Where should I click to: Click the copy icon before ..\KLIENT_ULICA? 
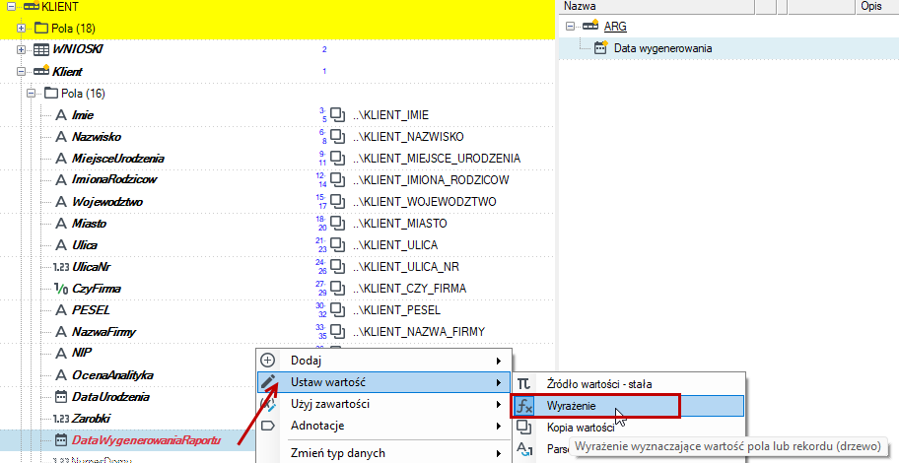click(x=338, y=245)
